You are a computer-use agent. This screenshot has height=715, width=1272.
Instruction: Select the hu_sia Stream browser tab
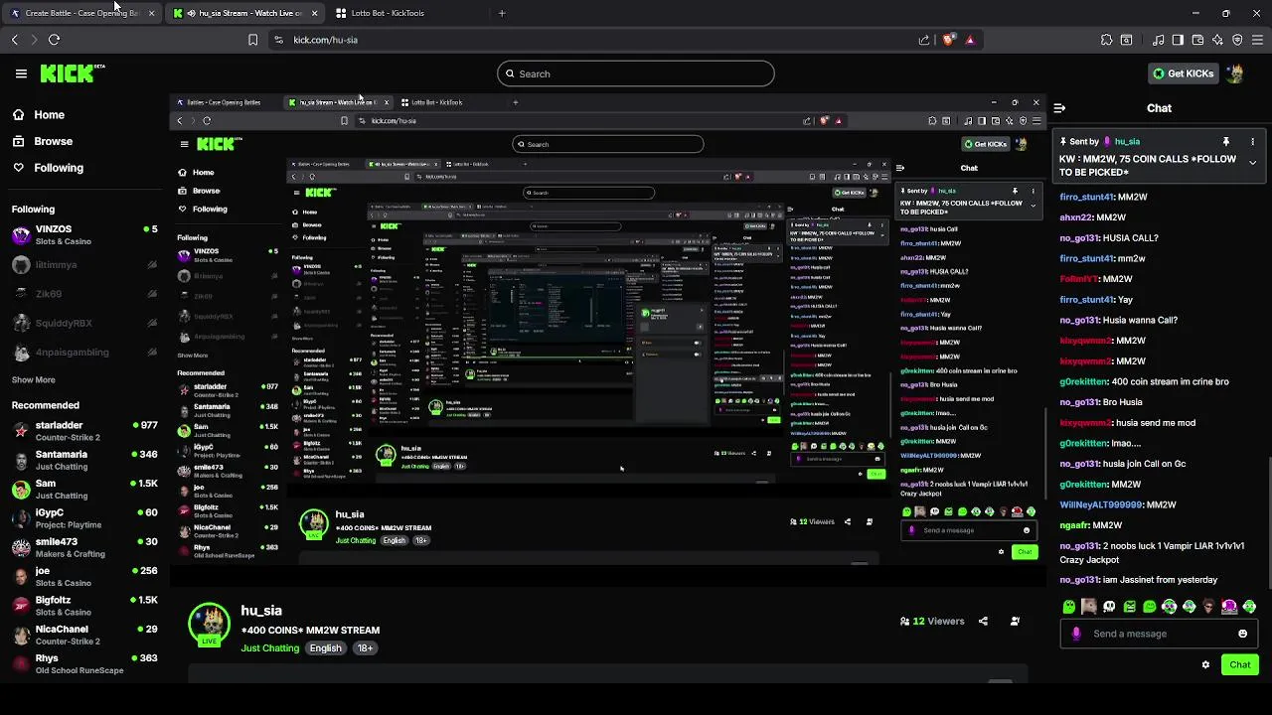245,13
